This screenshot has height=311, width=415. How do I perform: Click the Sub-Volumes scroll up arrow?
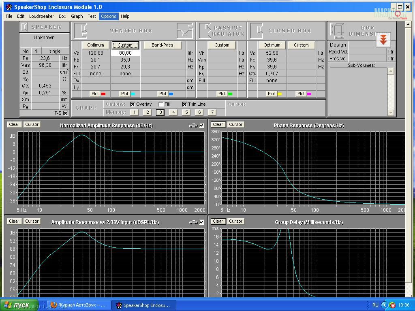click(391, 71)
